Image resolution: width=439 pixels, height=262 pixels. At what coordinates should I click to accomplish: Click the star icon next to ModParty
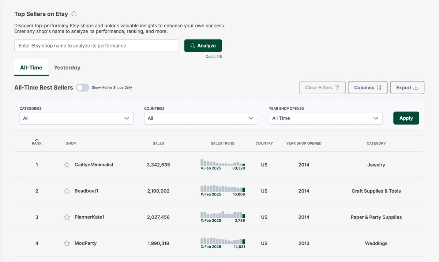(67, 243)
